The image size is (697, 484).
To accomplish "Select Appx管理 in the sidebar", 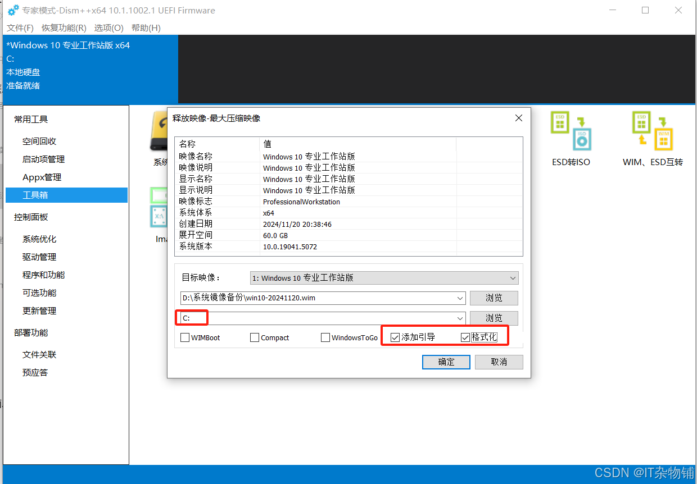I will 42,177.
